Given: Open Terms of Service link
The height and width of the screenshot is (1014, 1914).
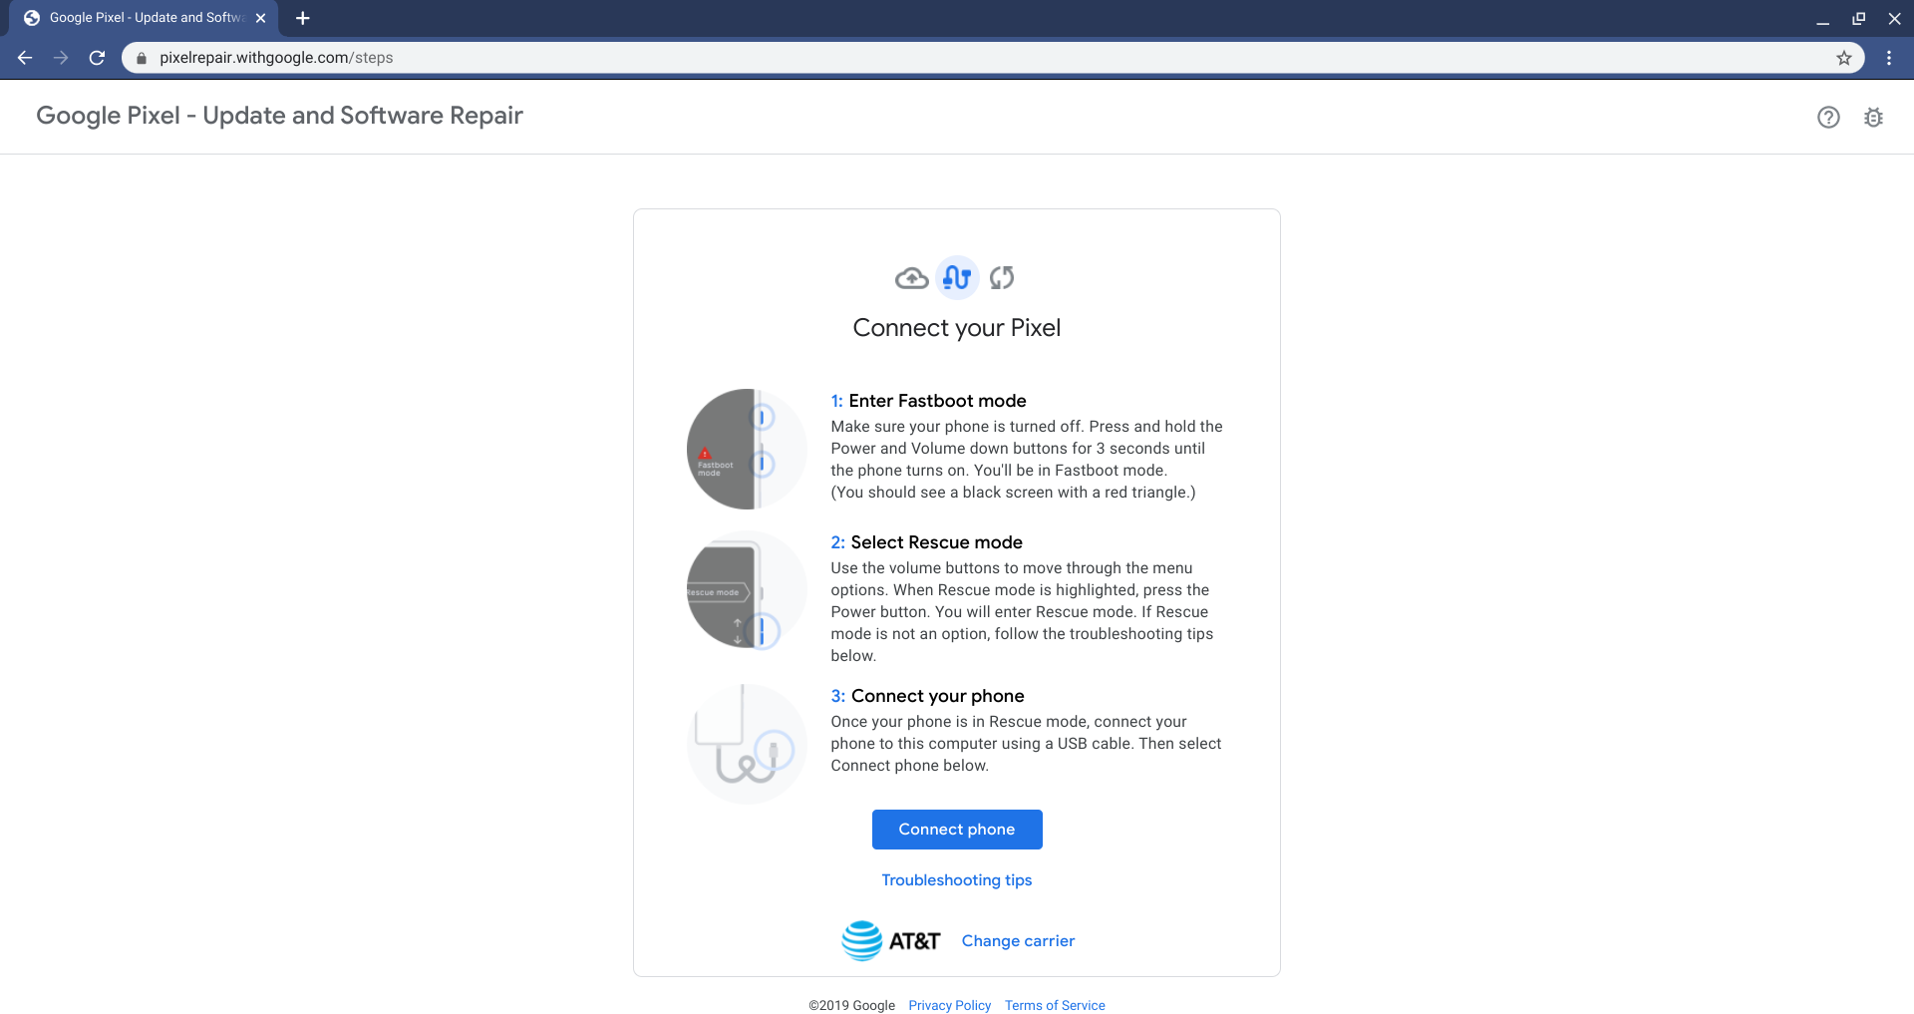Looking at the screenshot, I should 1055,1005.
